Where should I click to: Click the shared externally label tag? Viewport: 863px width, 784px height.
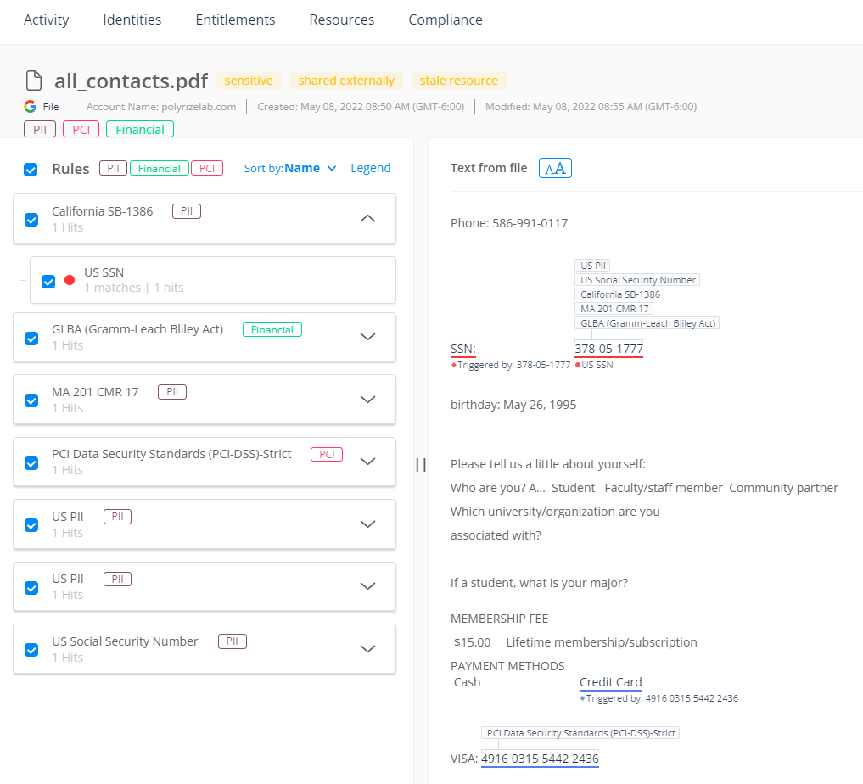346,81
